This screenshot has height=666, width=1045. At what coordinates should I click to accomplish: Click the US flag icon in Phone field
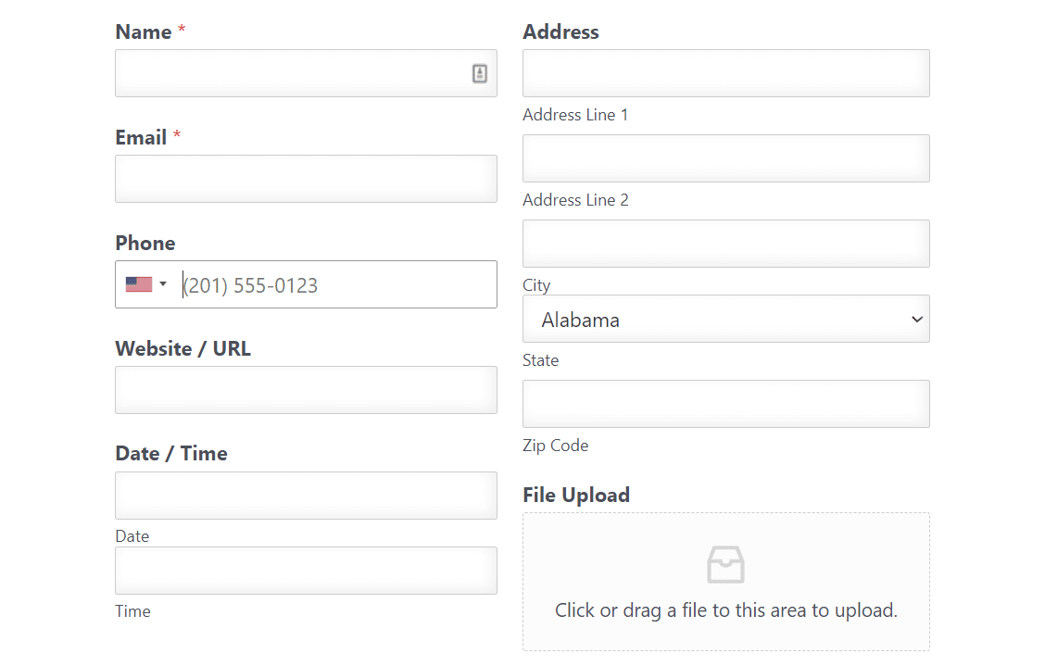[139, 284]
